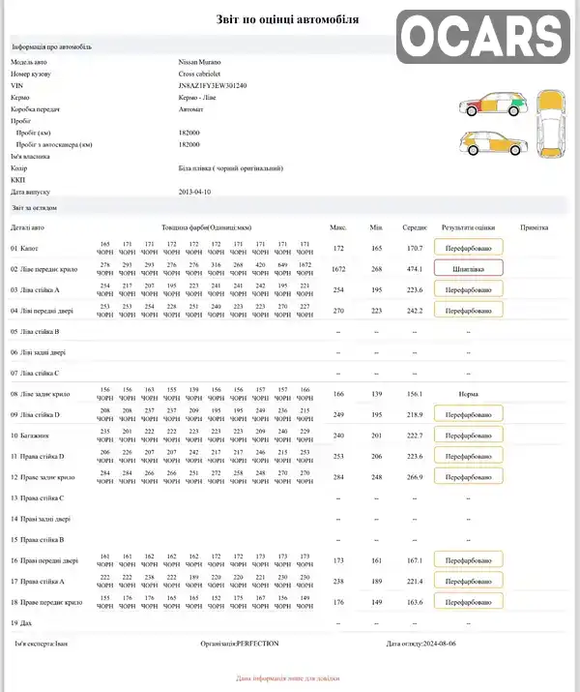Viewport: 580px width, 692px height.
Task: Click the Примітка column header
Action: (x=535, y=227)
